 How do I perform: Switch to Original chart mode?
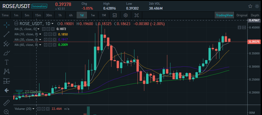click(242, 15)
